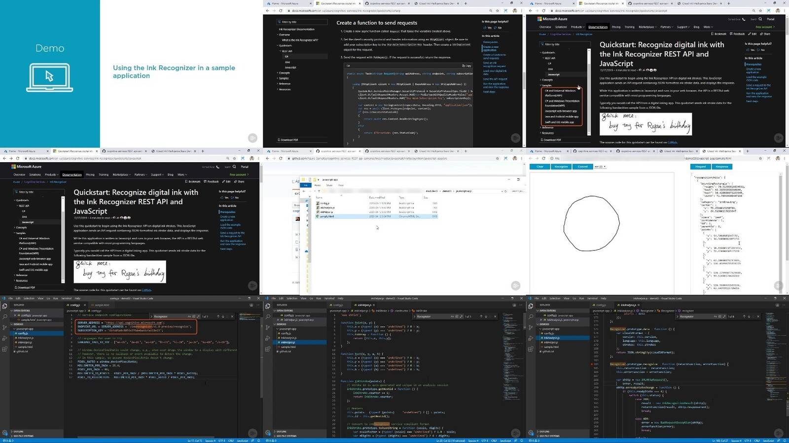Open Extensions view in config.js VS Code frame
Screen dimensions: 789x443
(x=4, y=349)
